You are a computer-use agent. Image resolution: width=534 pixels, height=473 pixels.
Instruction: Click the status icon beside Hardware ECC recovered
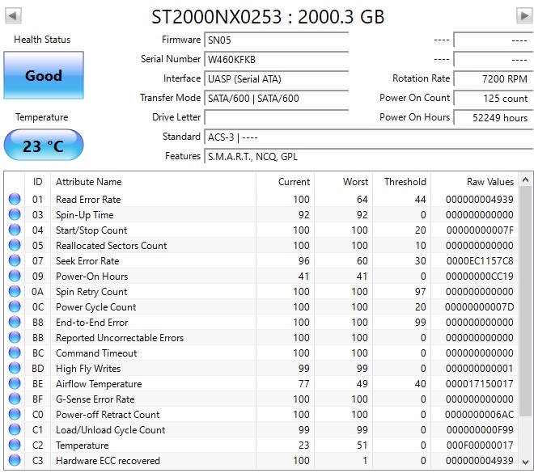(x=15, y=461)
